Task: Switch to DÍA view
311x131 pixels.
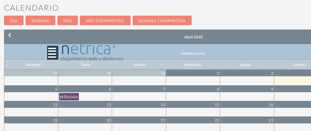Action: (14, 21)
